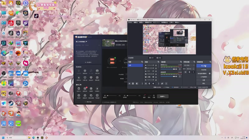
Task: Open desktop audio three-dot menu in mixer
Action: 180,77
